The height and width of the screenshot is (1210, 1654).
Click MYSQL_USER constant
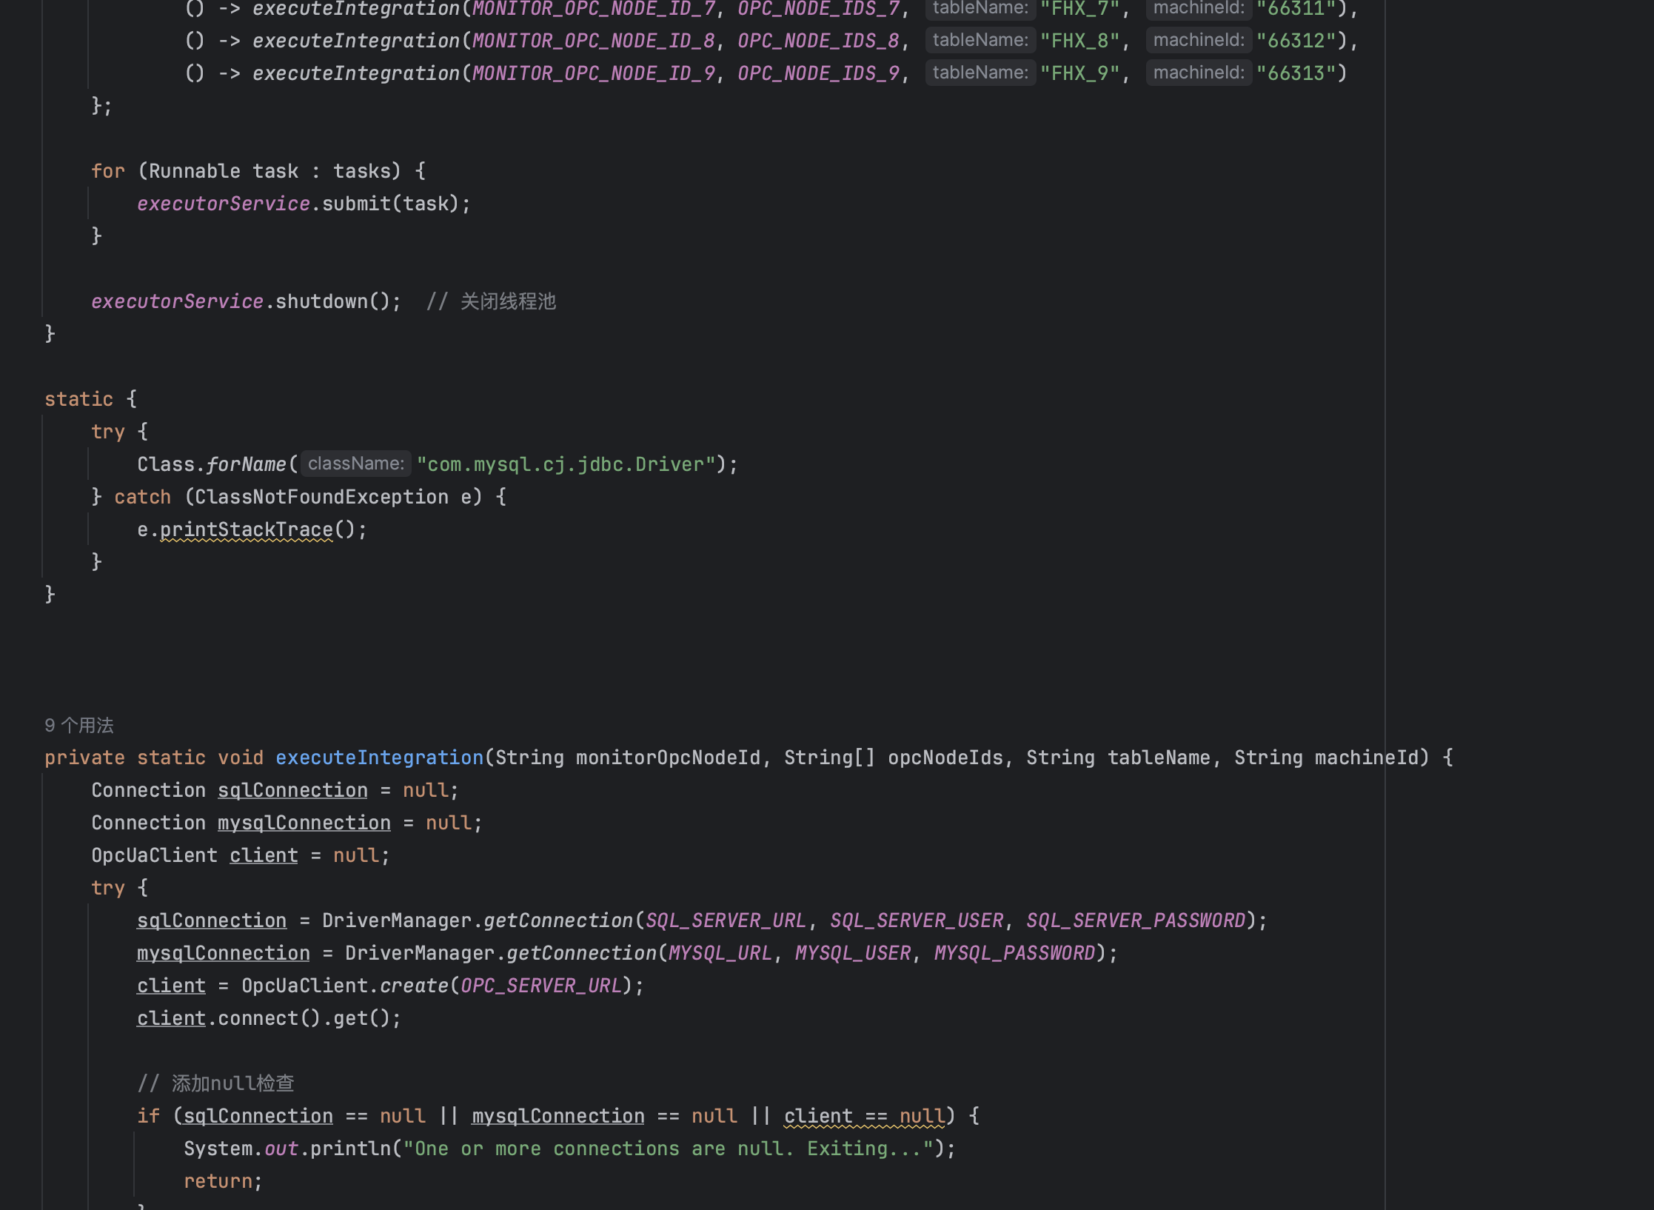point(853,953)
